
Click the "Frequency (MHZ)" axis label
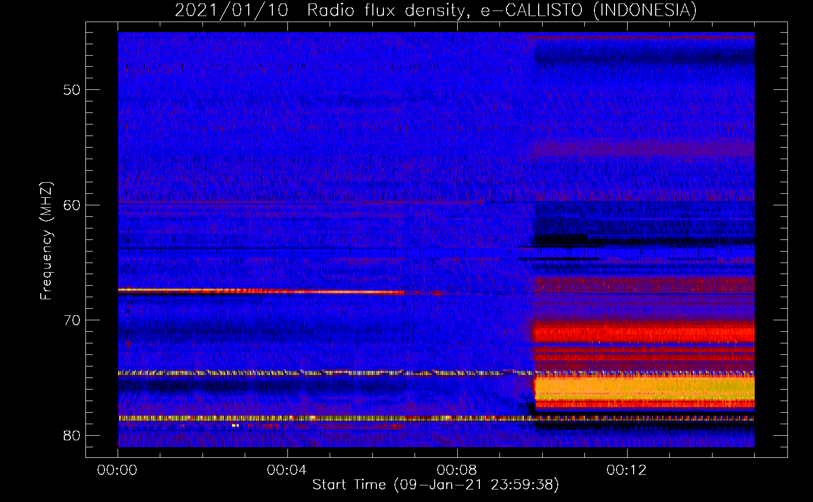click(46, 241)
